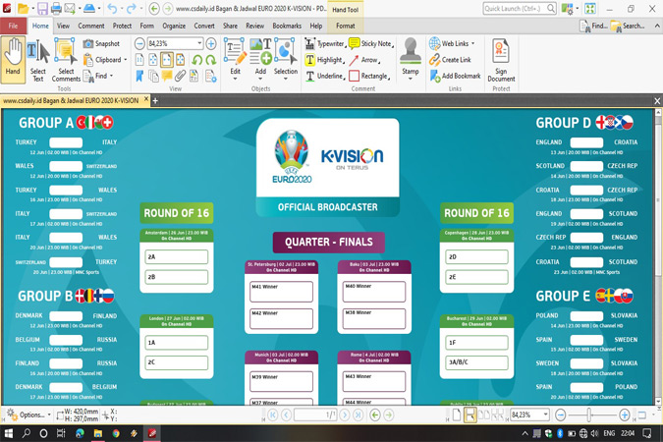The width and height of the screenshot is (663, 442).
Task: Close the EURO 2020 K-VISION document tab
Action: [x=146, y=99]
